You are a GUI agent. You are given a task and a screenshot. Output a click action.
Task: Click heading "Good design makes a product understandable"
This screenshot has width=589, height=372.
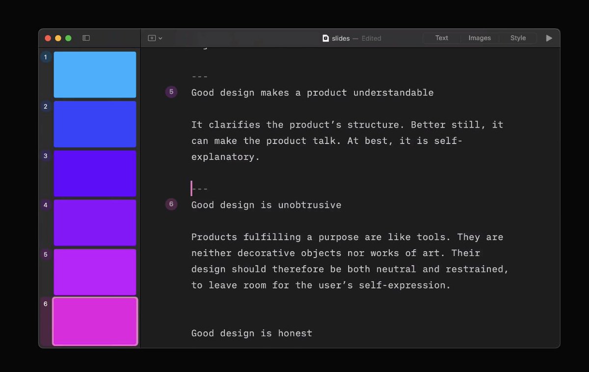coord(313,93)
